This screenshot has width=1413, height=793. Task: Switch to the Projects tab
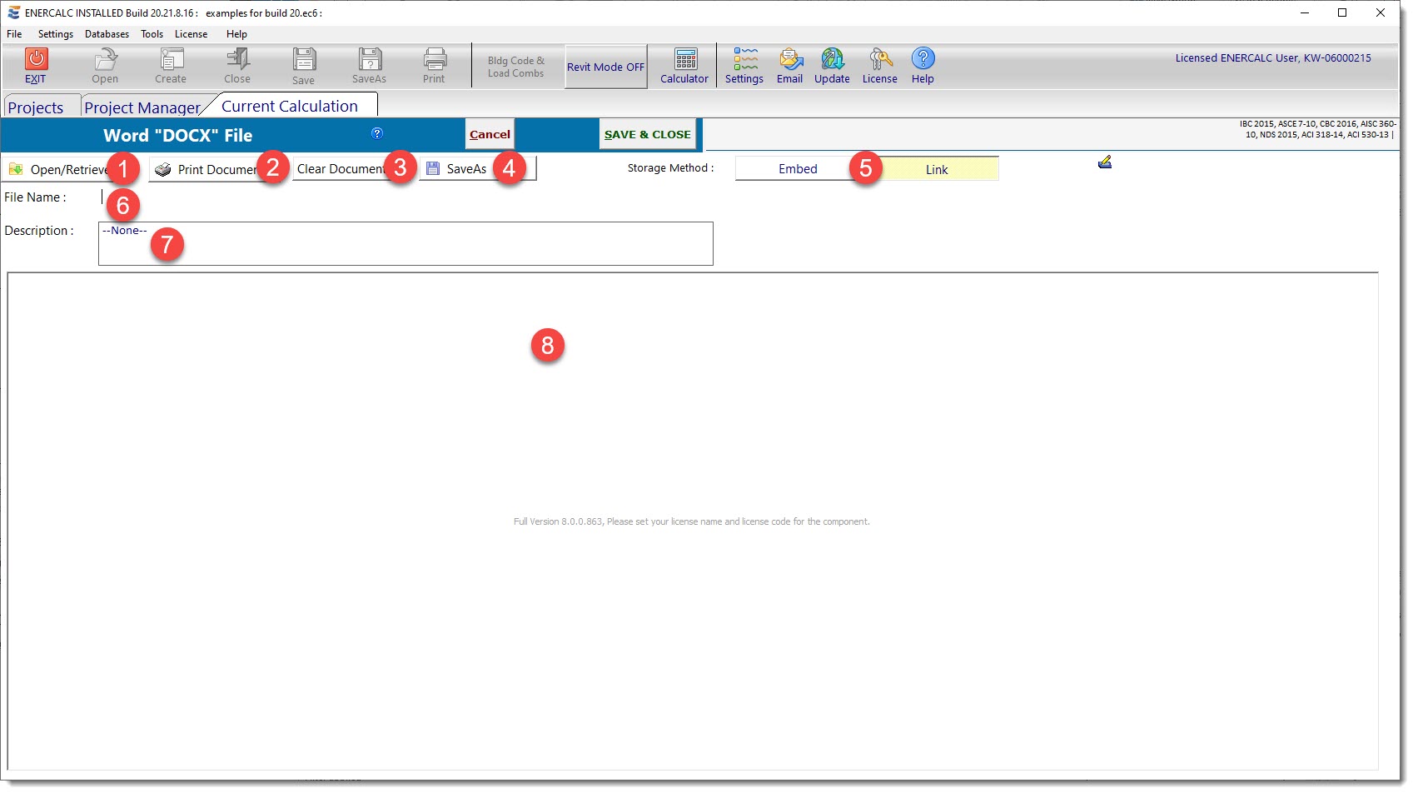[x=36, y=107]
